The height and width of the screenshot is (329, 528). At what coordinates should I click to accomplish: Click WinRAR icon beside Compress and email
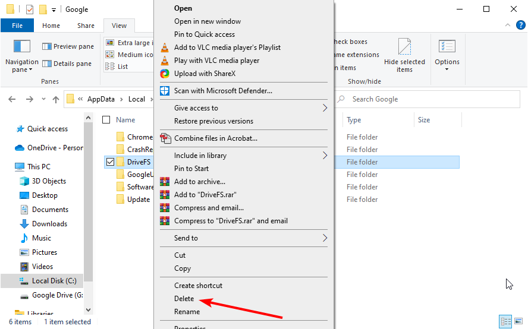164,208
